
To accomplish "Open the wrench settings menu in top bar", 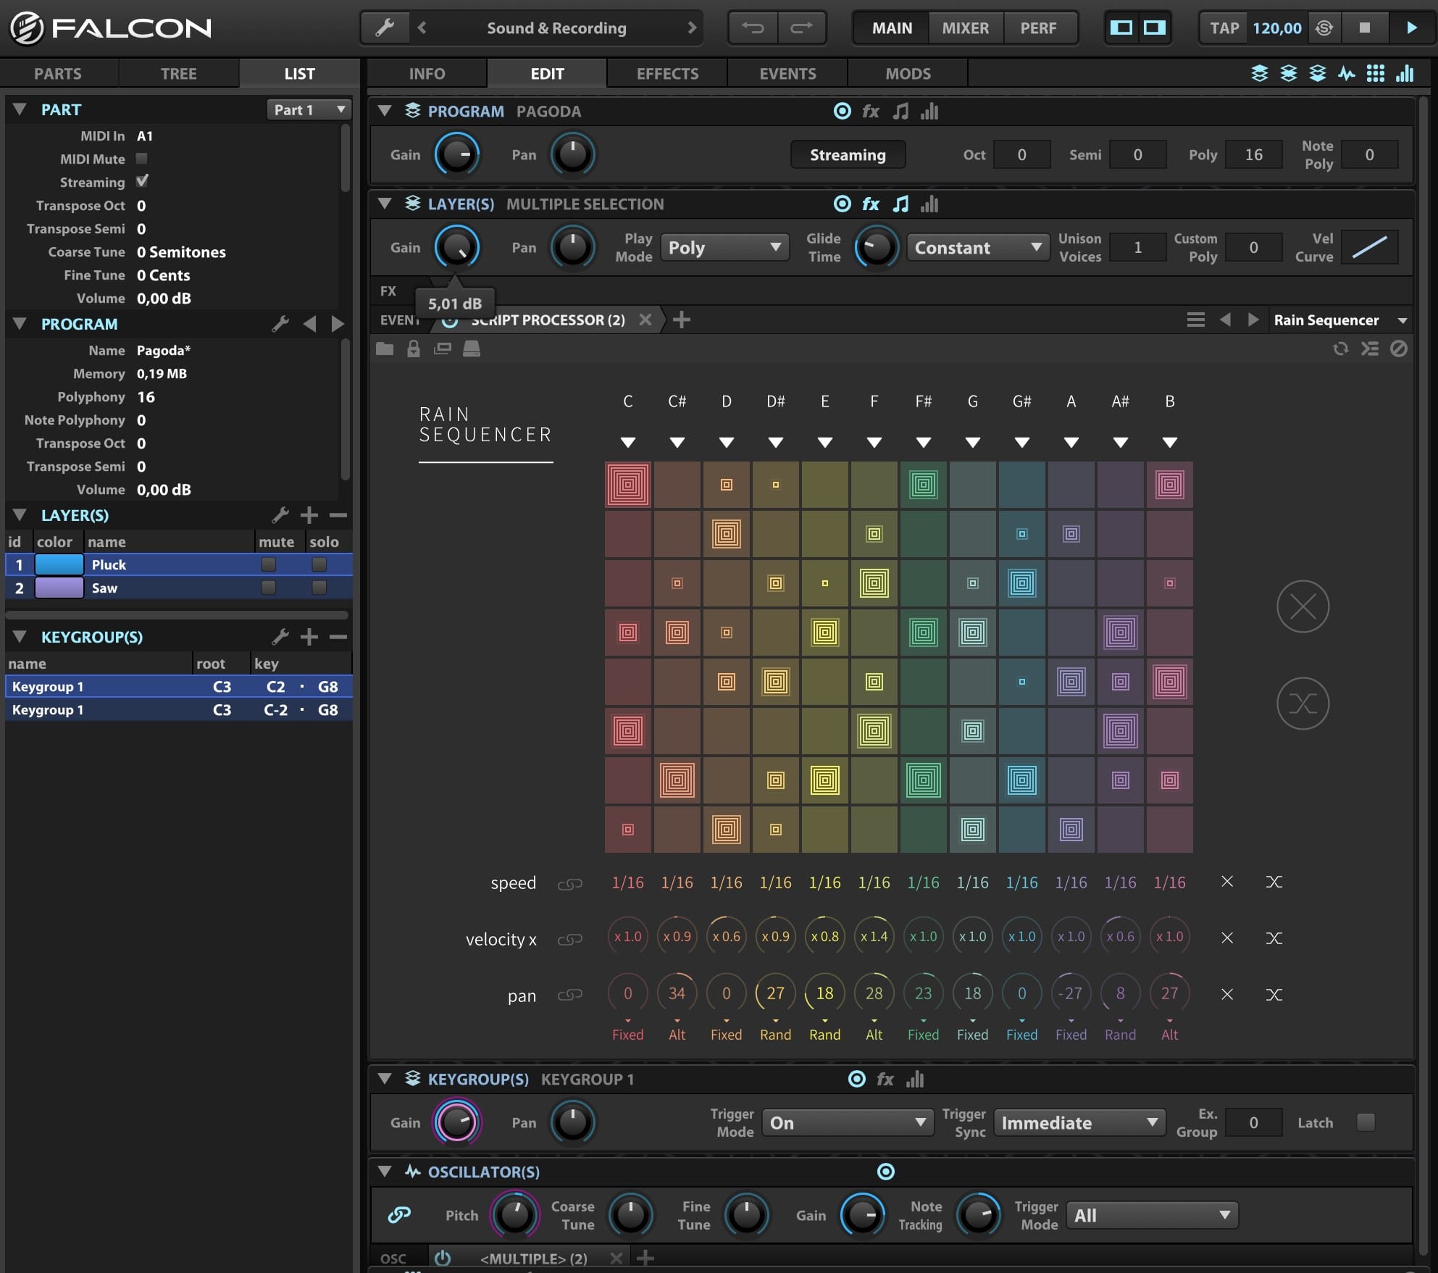I will coord(385,28).
